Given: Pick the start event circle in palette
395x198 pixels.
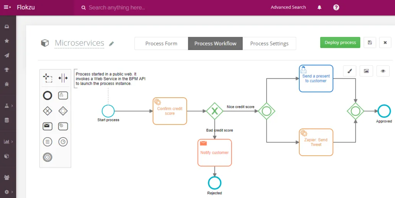Looking at the screenshot, I should (47, 96).
